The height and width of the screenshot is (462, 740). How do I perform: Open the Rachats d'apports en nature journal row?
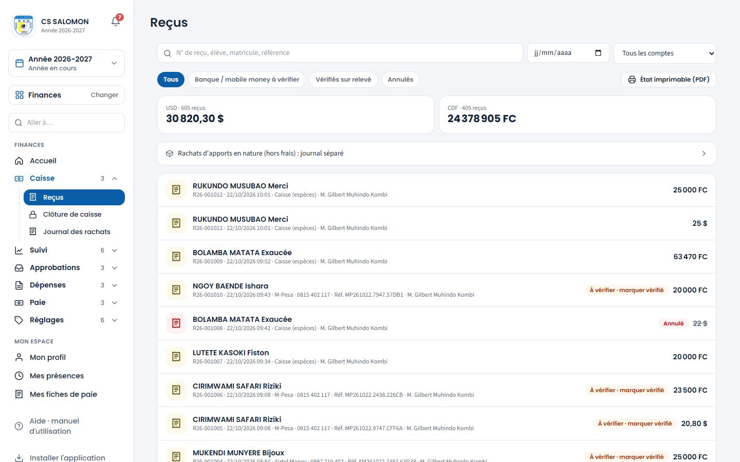(437, 153)
